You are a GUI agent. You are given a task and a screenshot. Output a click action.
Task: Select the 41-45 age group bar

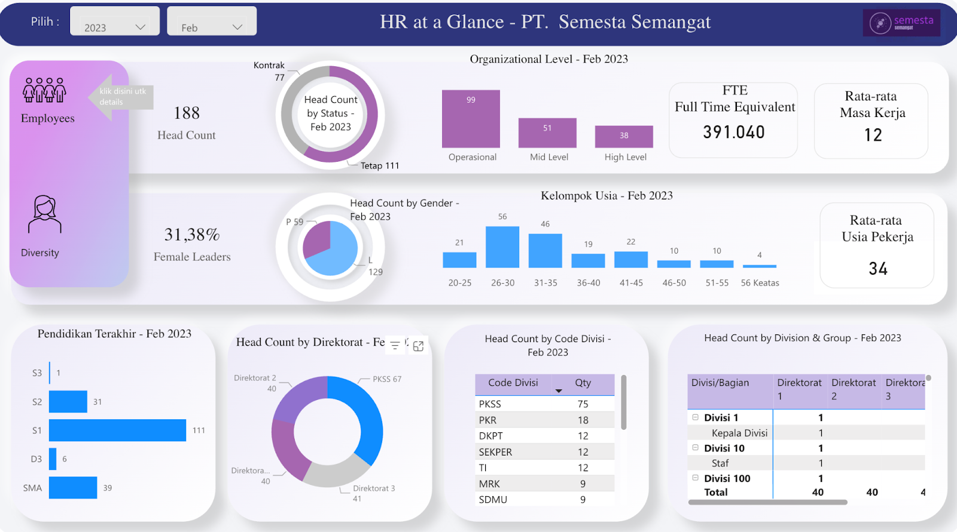coord(631,260)
